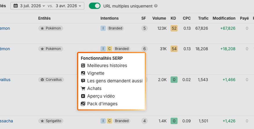Click the calendar icon in date selector
254x129 pixels.
pos(16,6)
